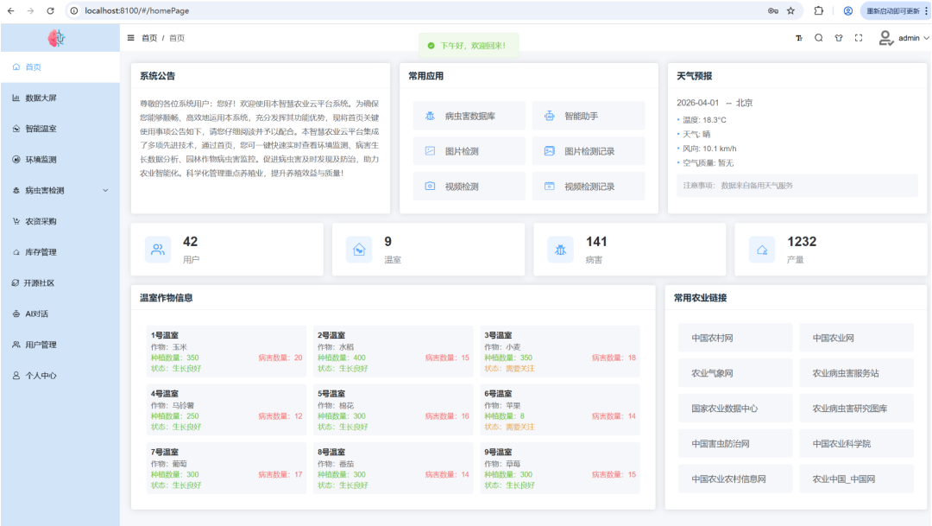Click the brain logo
The image size is (932, 526).
click(x=56, y=39)
